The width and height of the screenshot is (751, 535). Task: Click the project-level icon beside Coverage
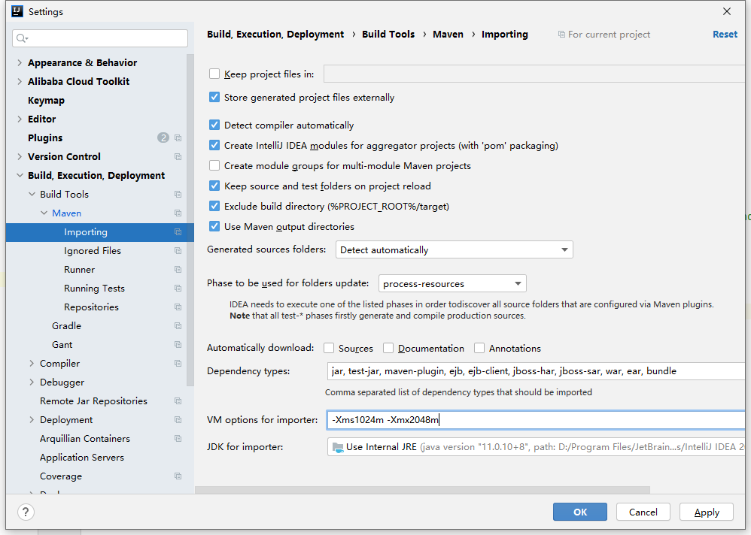click(x=178, y=476)
